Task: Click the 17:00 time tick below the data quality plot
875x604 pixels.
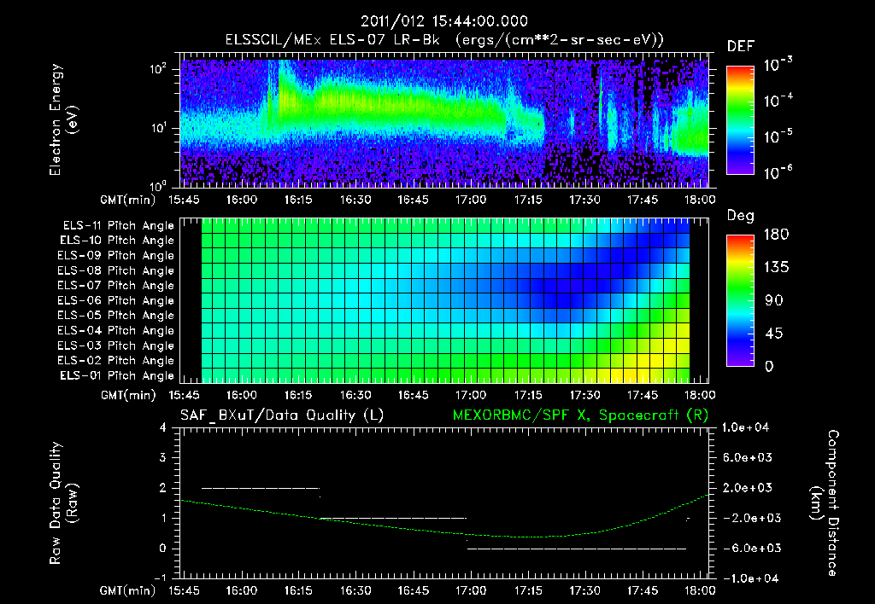Action: (471, 590)
